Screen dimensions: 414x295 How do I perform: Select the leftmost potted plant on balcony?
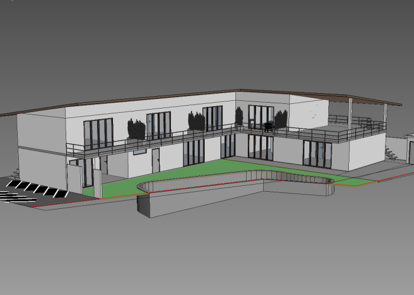tap(137, 129)
